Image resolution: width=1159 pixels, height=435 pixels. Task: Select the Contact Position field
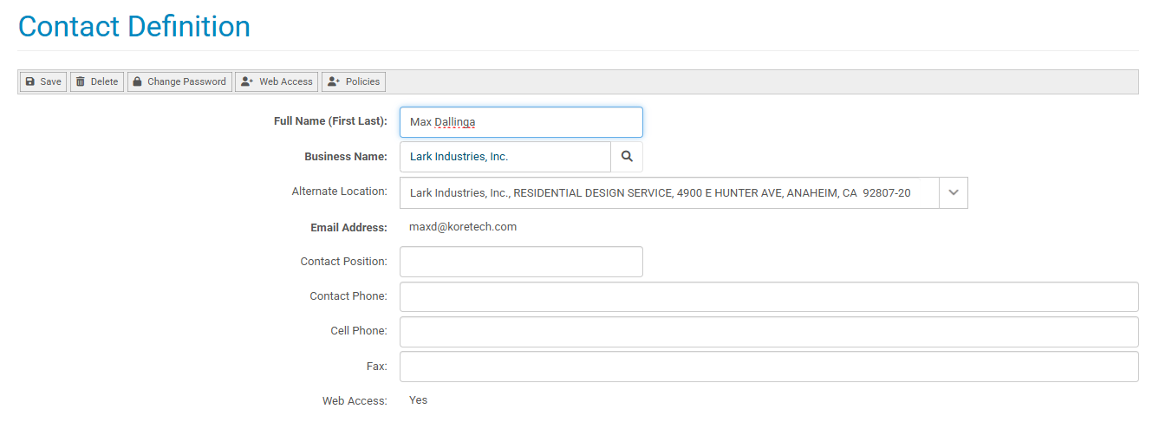[x=521, y=262]
